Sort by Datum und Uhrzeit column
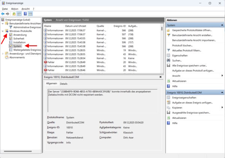 pyautogui.click(x=76, y=26)
